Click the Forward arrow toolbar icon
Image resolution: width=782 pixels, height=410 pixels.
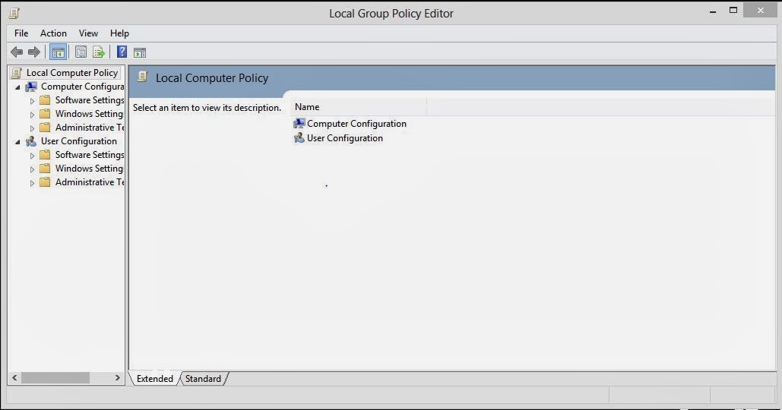coord(34,52)
